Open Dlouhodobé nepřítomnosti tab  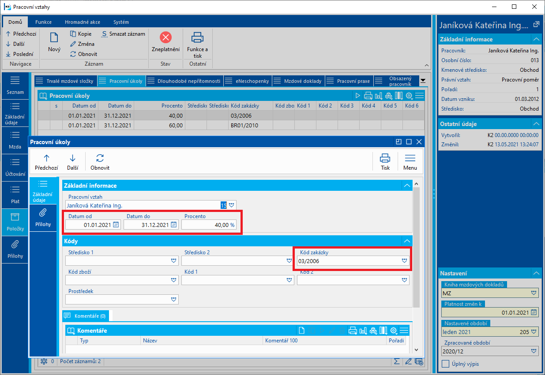pos(184,81)
